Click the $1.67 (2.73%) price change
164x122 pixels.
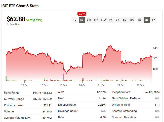tap(34, 20)
